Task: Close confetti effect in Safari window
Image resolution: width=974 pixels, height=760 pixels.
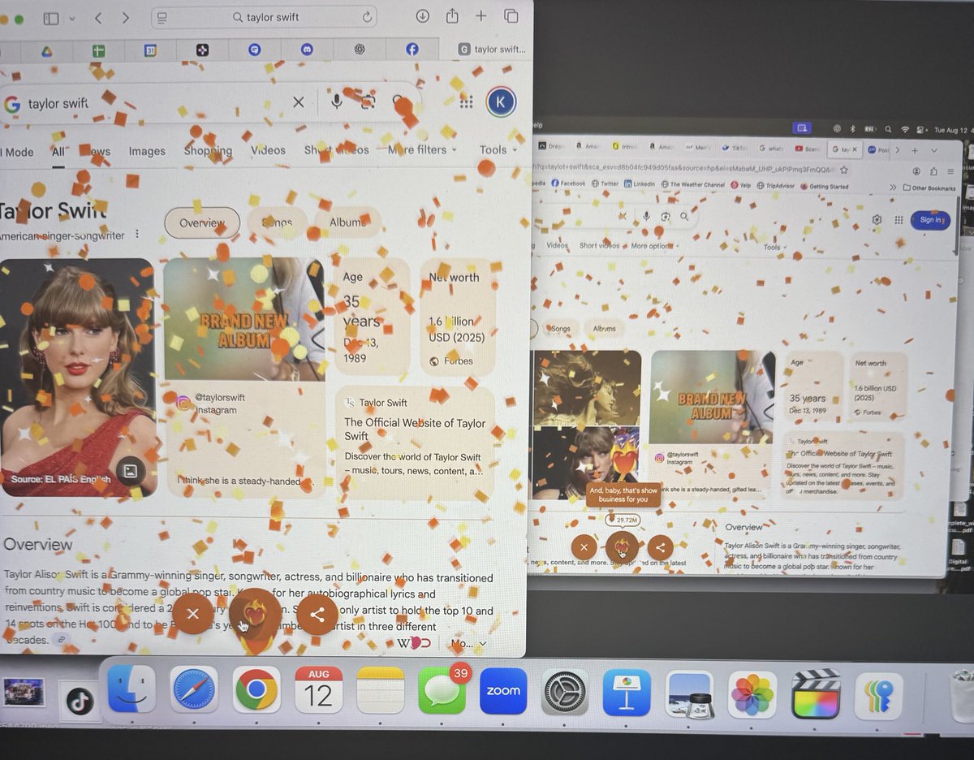Action: (193, 614)
